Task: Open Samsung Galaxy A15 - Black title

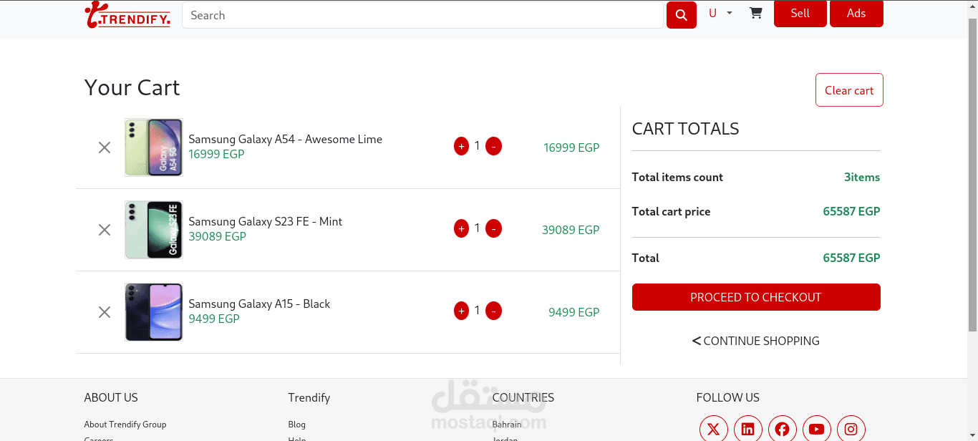Action: (259, 304)
